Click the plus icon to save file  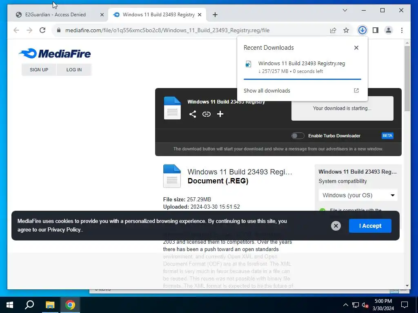[220, 114]
